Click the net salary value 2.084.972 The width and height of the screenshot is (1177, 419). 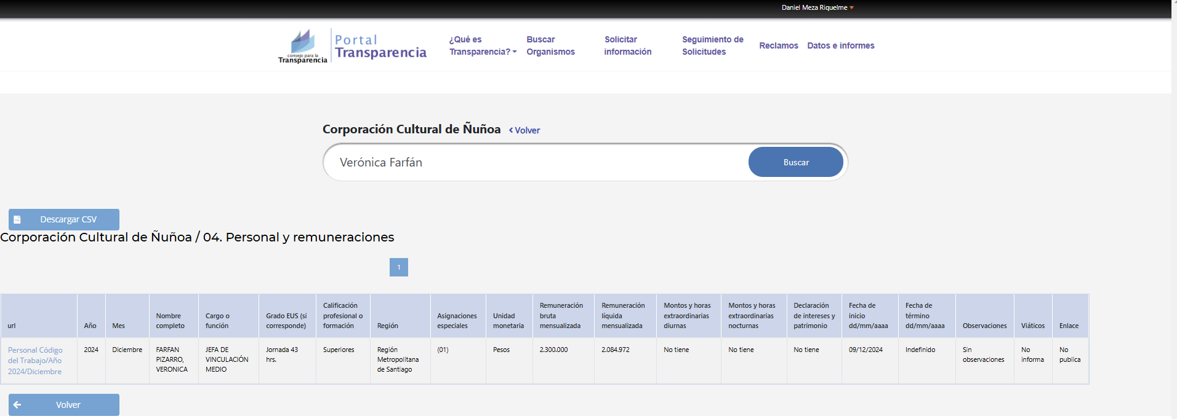(x=615, y=350)
